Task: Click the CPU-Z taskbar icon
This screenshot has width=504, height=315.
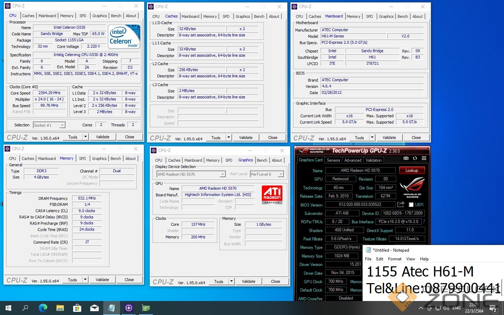Action: pyautogui.click(x=128, y=308)
